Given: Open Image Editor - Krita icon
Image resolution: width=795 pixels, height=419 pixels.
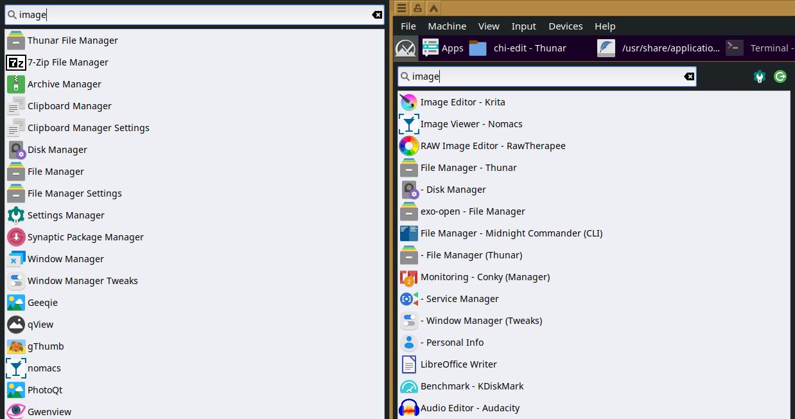Looking at the screenshot, I should pos(408,102).
